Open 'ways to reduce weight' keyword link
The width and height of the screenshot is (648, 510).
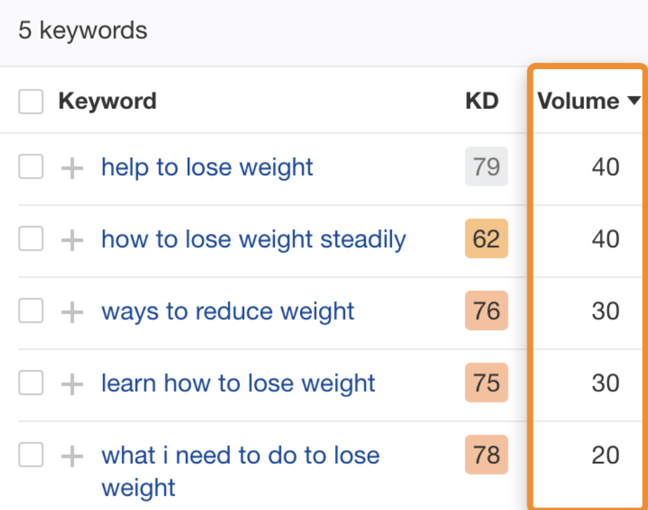click(x=228, y=311)
